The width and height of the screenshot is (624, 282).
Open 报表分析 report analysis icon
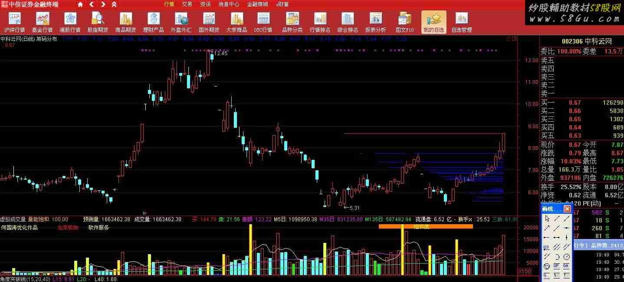tap(375, 22)
